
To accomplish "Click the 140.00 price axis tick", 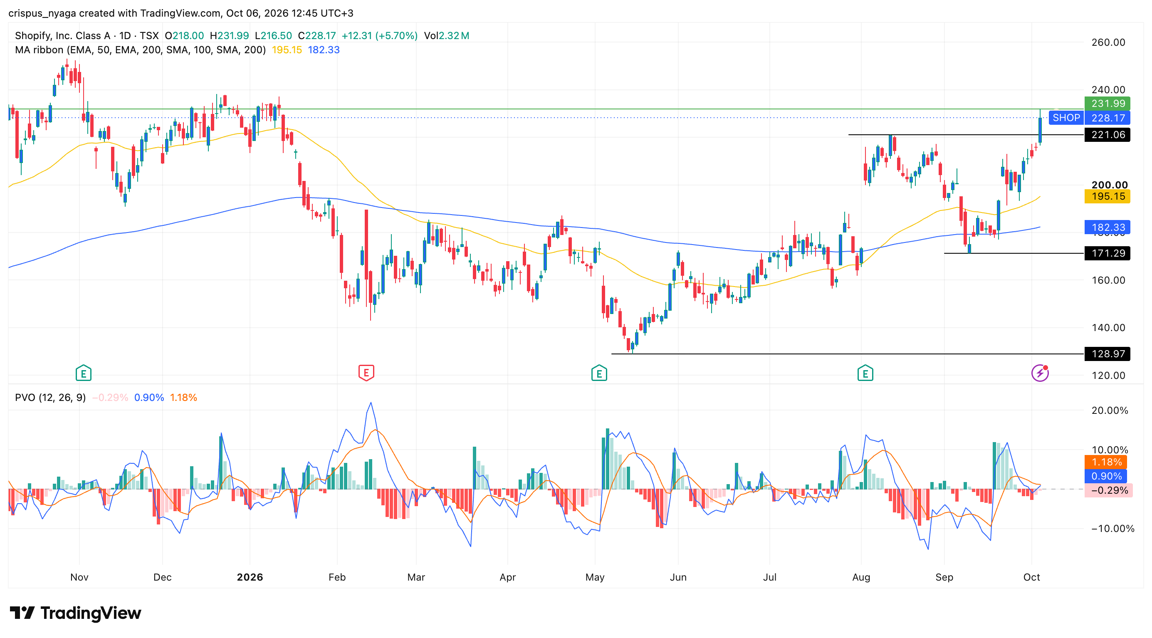I will [x=1108, y=328].
